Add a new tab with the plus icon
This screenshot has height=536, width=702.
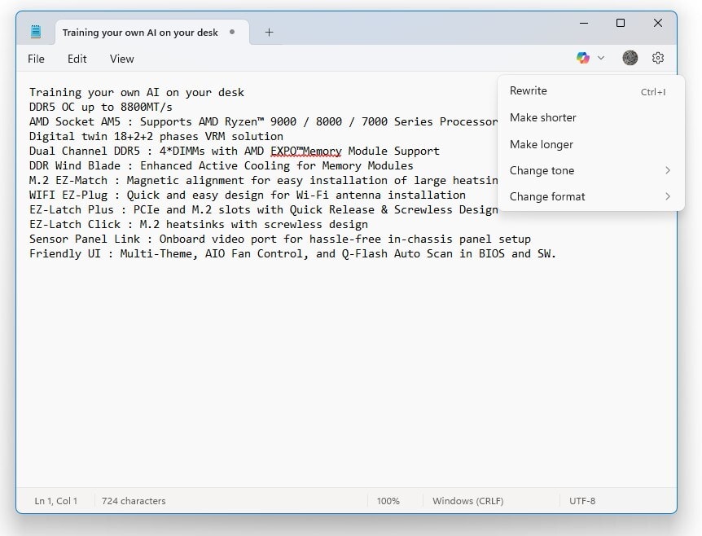[x=269, y=33]
